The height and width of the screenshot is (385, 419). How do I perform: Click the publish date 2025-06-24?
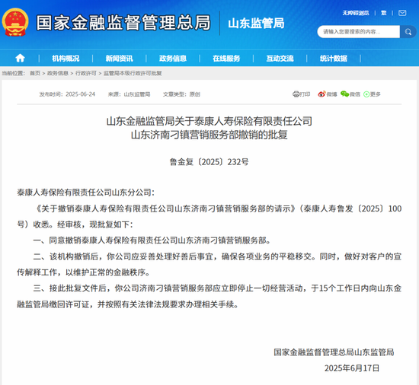click(x=81, y=94)
